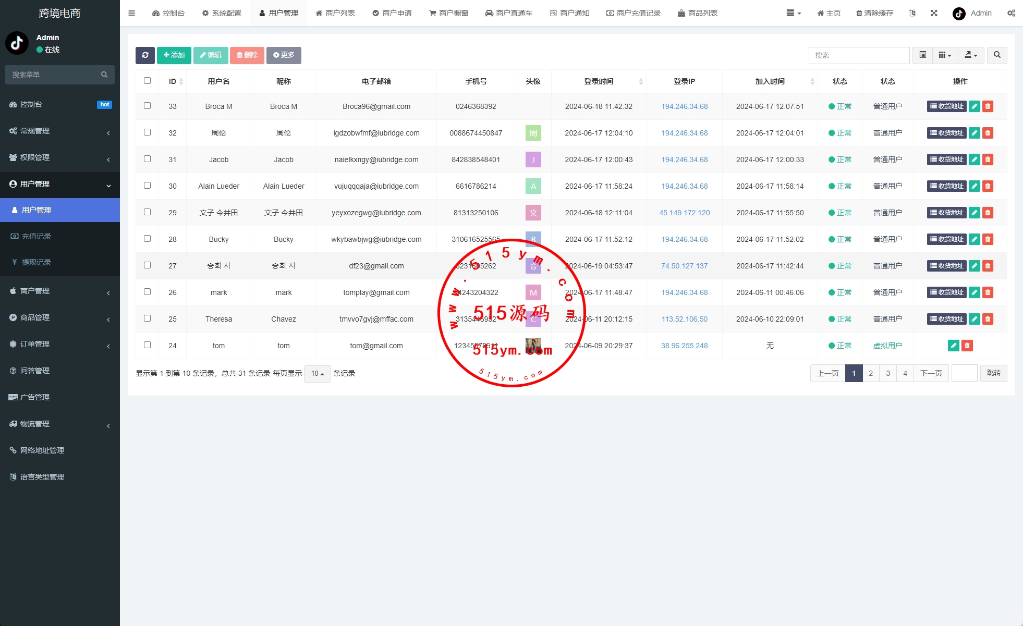
Task: Switch to the 商户列表 top tab
Action: [x=335, y=13]
